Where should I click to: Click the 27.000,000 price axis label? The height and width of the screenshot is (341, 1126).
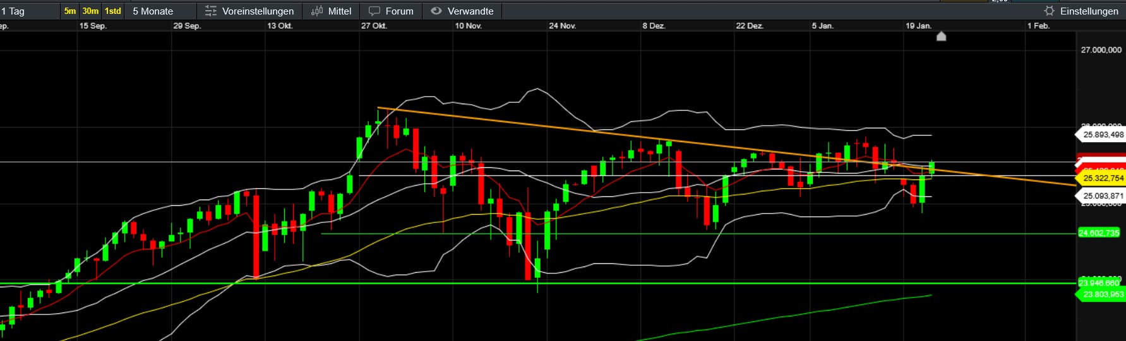(1101, 50)
